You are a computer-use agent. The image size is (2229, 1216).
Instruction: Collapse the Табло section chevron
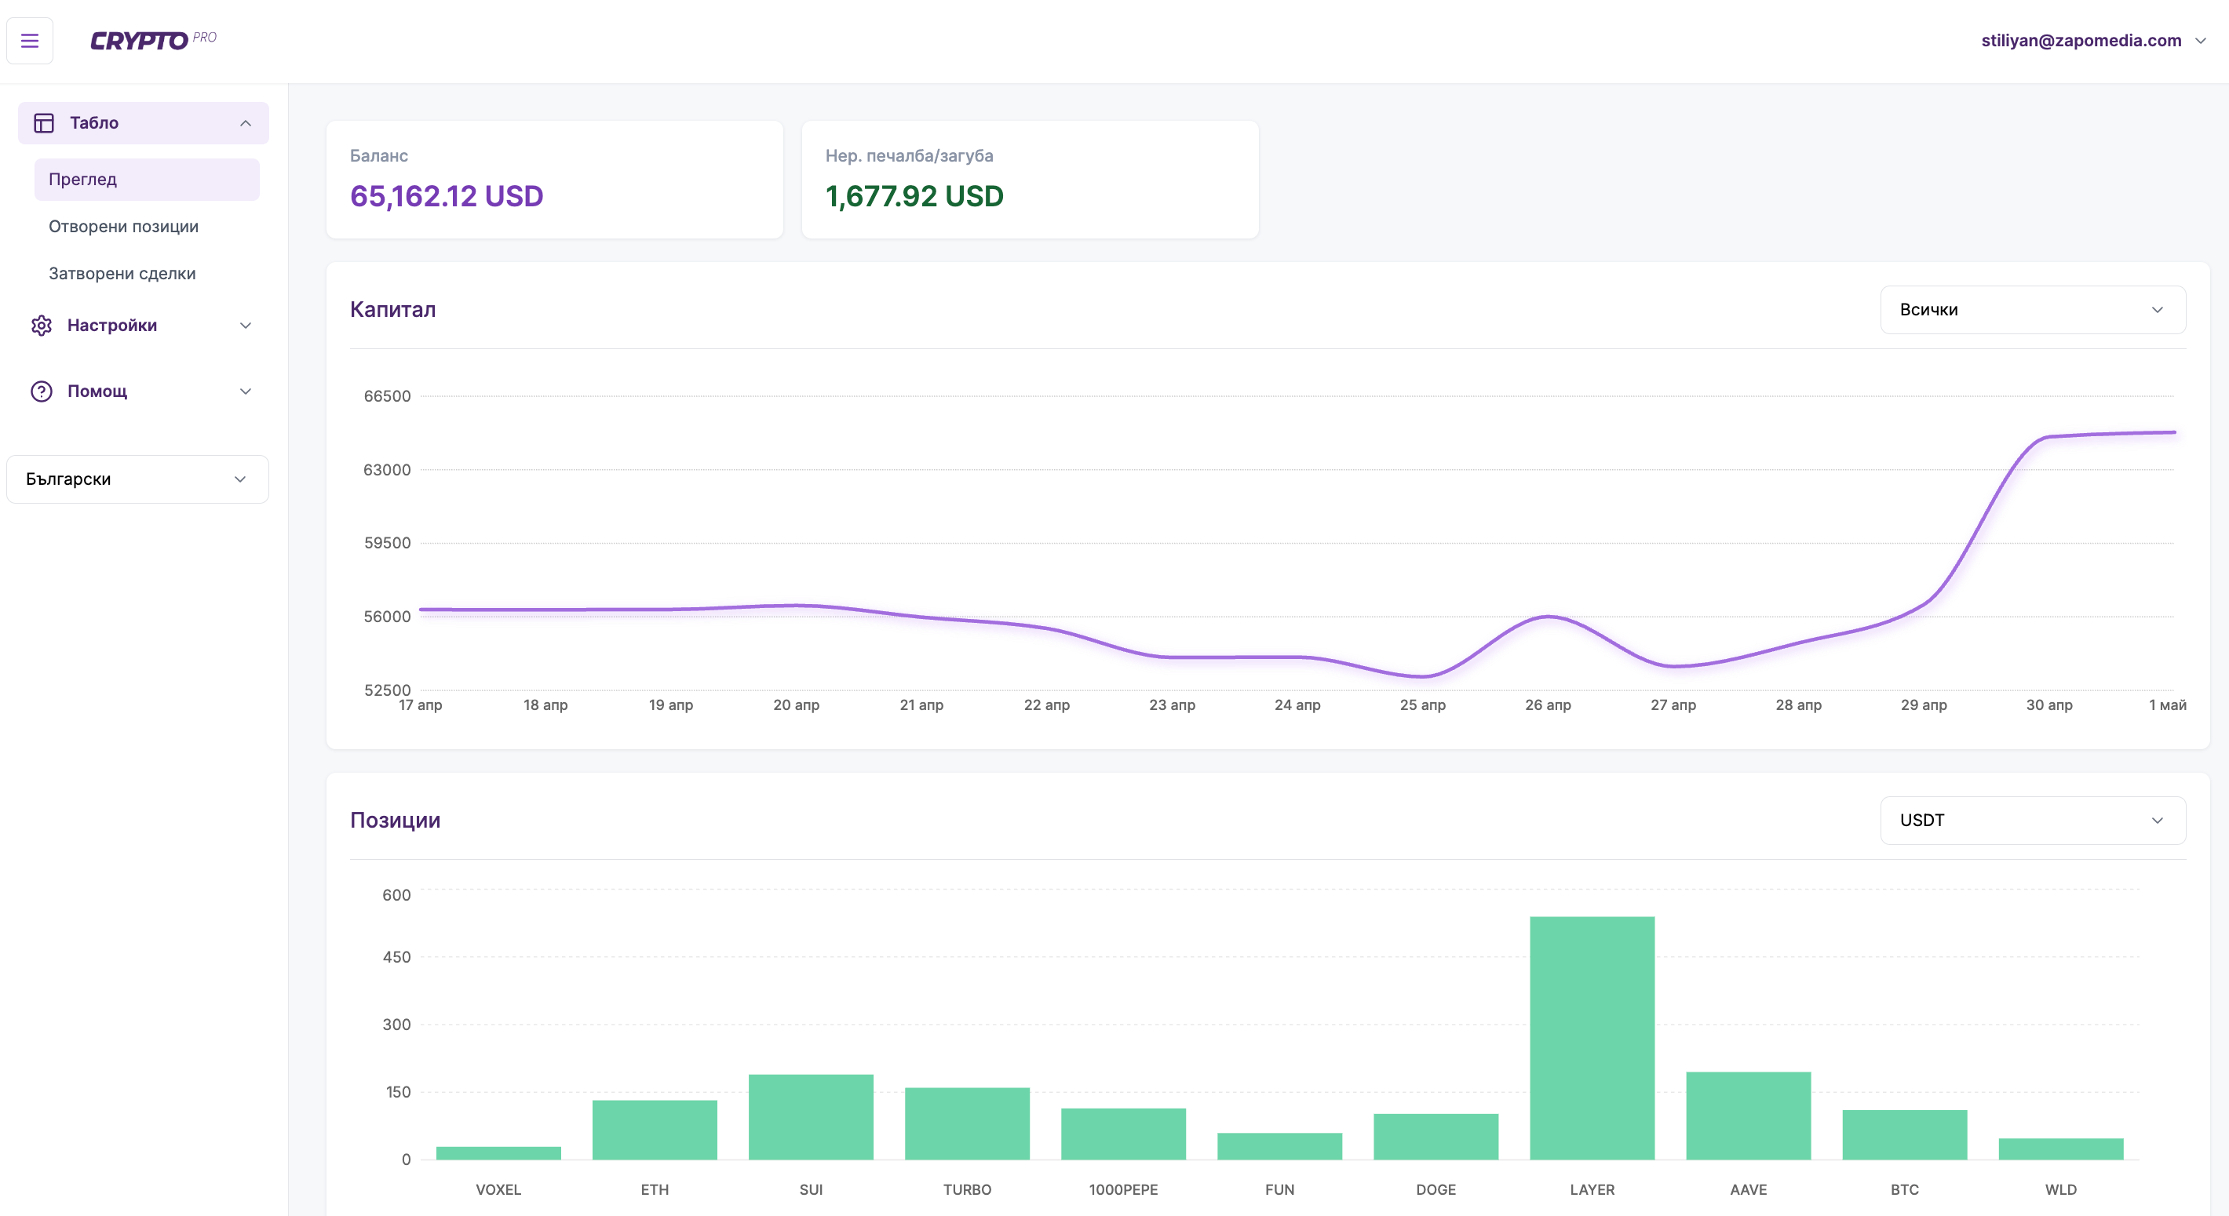[246, 123]
